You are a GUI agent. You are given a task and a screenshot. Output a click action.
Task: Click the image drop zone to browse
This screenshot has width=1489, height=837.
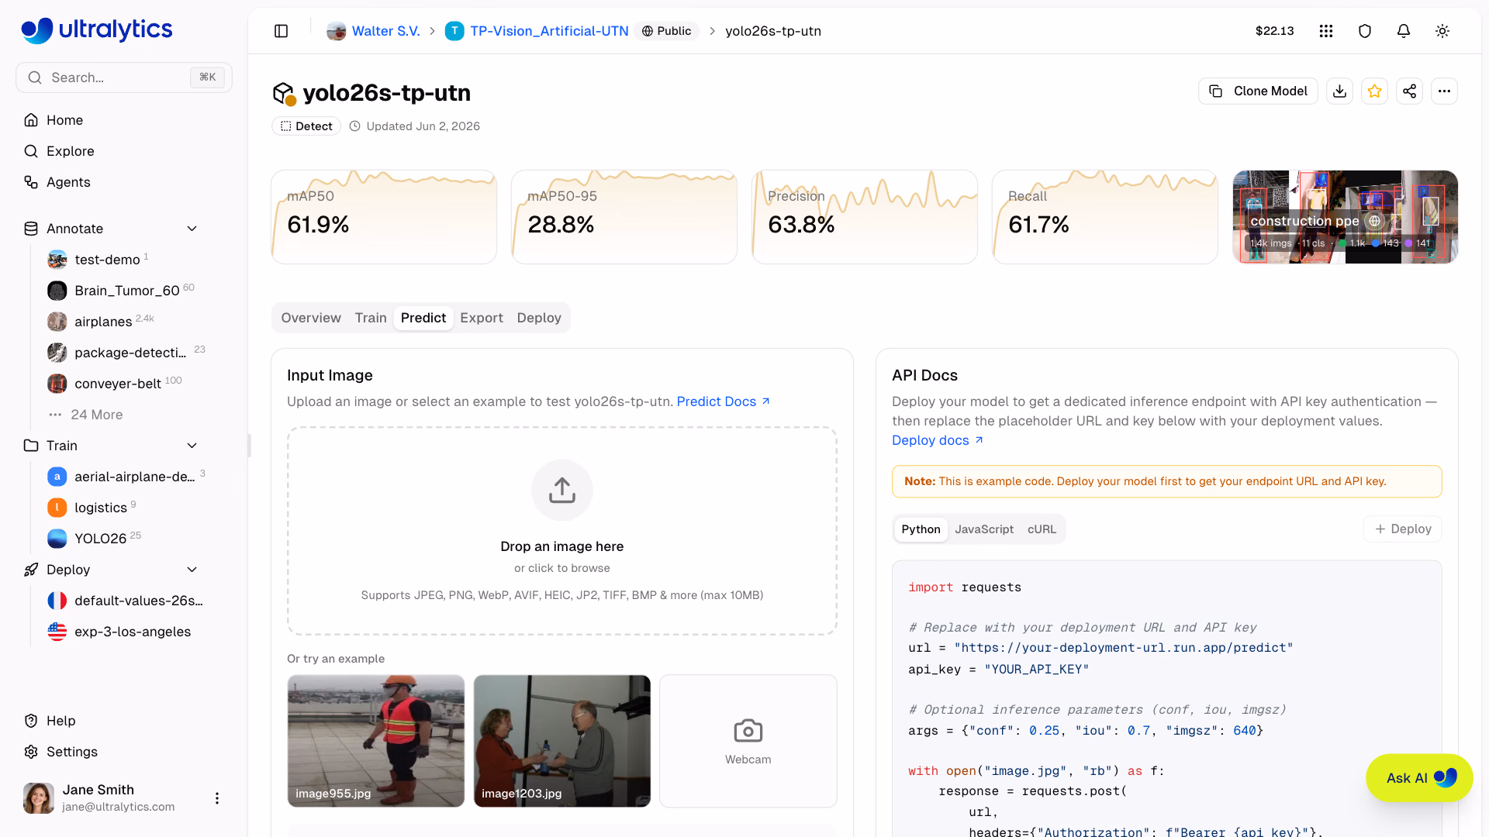tap(562, 531)
